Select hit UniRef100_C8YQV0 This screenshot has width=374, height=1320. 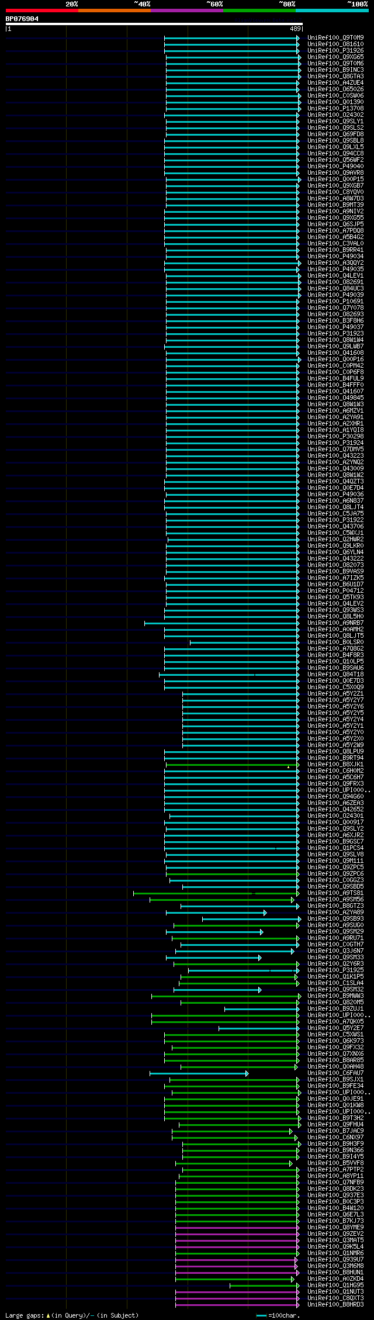coord(335,192)
